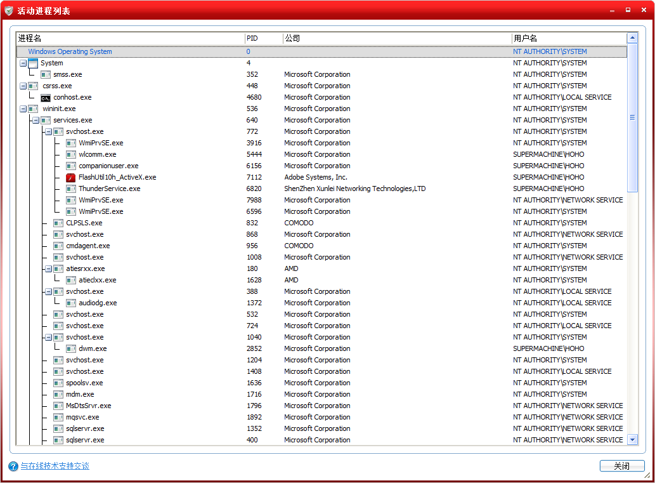Collapse the csrss.exe tree node
This screenshot has width=655, height=483.
(x=23, y=86)
